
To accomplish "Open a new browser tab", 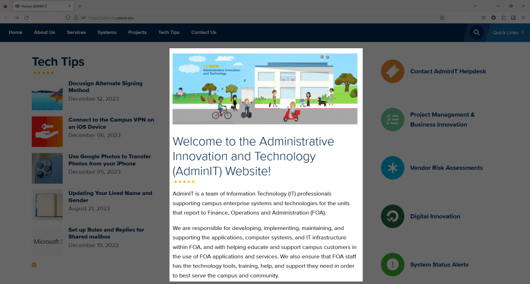I will pyautogui.click(x=80, y=6).
